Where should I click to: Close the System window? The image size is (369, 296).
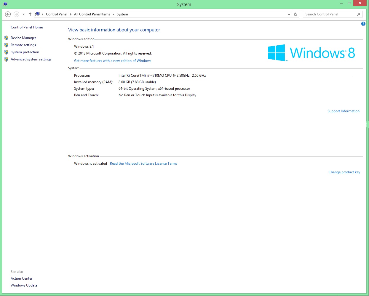pos(360,3)
